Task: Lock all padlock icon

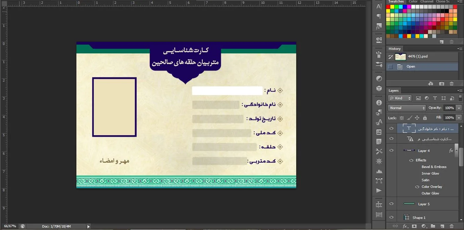Action: (x=425, y=118)
